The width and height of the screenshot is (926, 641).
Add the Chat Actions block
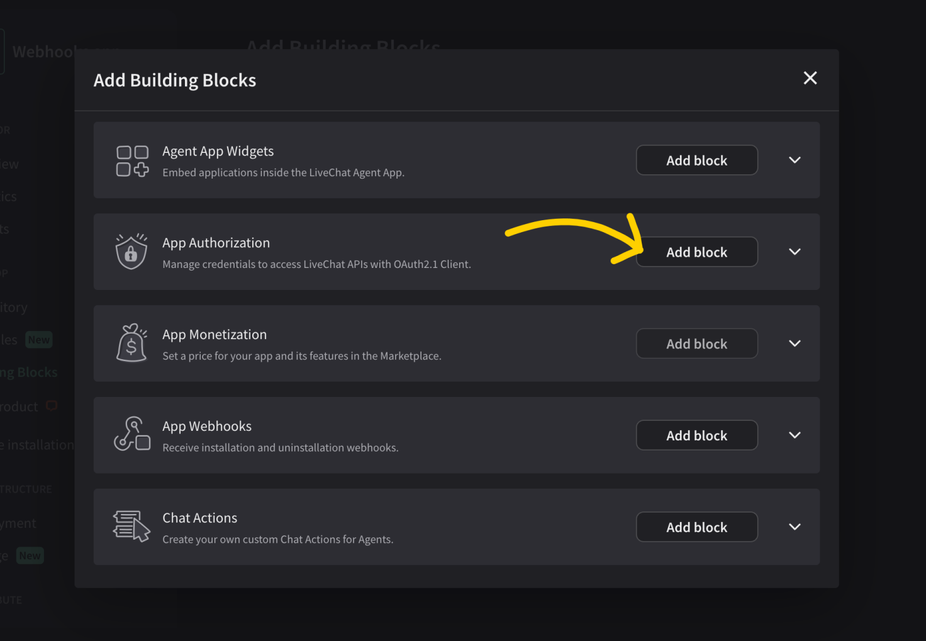tap(697, 527)
